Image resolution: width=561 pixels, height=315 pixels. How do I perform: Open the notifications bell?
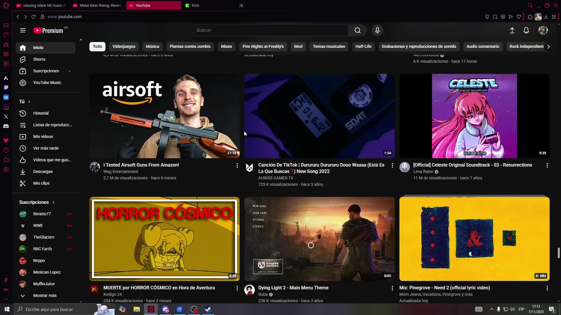[526, 30]
